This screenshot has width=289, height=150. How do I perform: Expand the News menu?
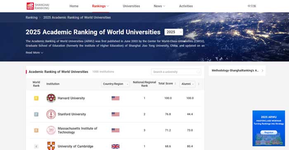tap(159, 6)
